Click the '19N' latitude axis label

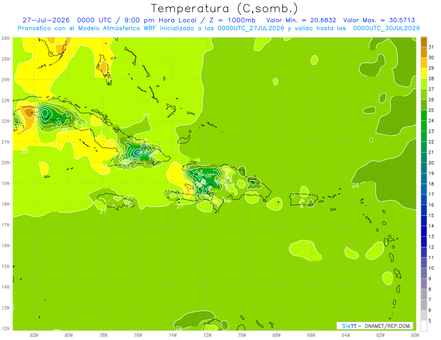[x=5, y=183]
